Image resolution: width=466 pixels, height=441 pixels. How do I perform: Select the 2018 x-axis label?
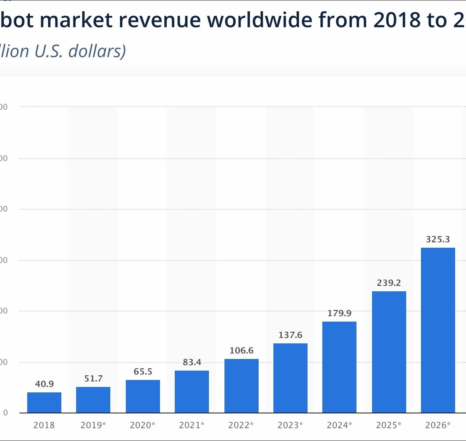[x=44, y=425]
